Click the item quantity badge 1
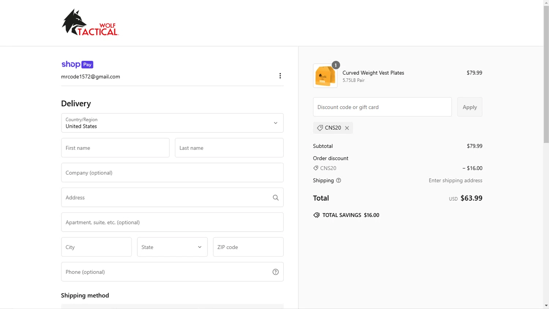Viewport: 549px width, 309px height. point(336,65)
